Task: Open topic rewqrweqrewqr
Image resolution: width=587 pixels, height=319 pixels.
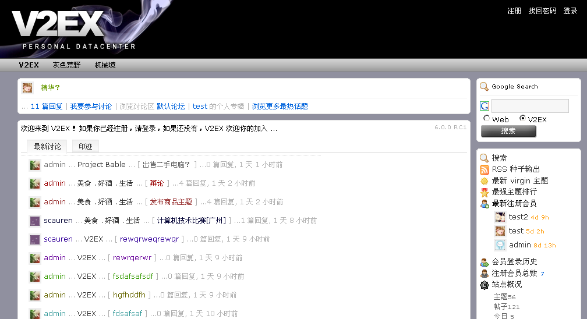Action: [149, 239]
